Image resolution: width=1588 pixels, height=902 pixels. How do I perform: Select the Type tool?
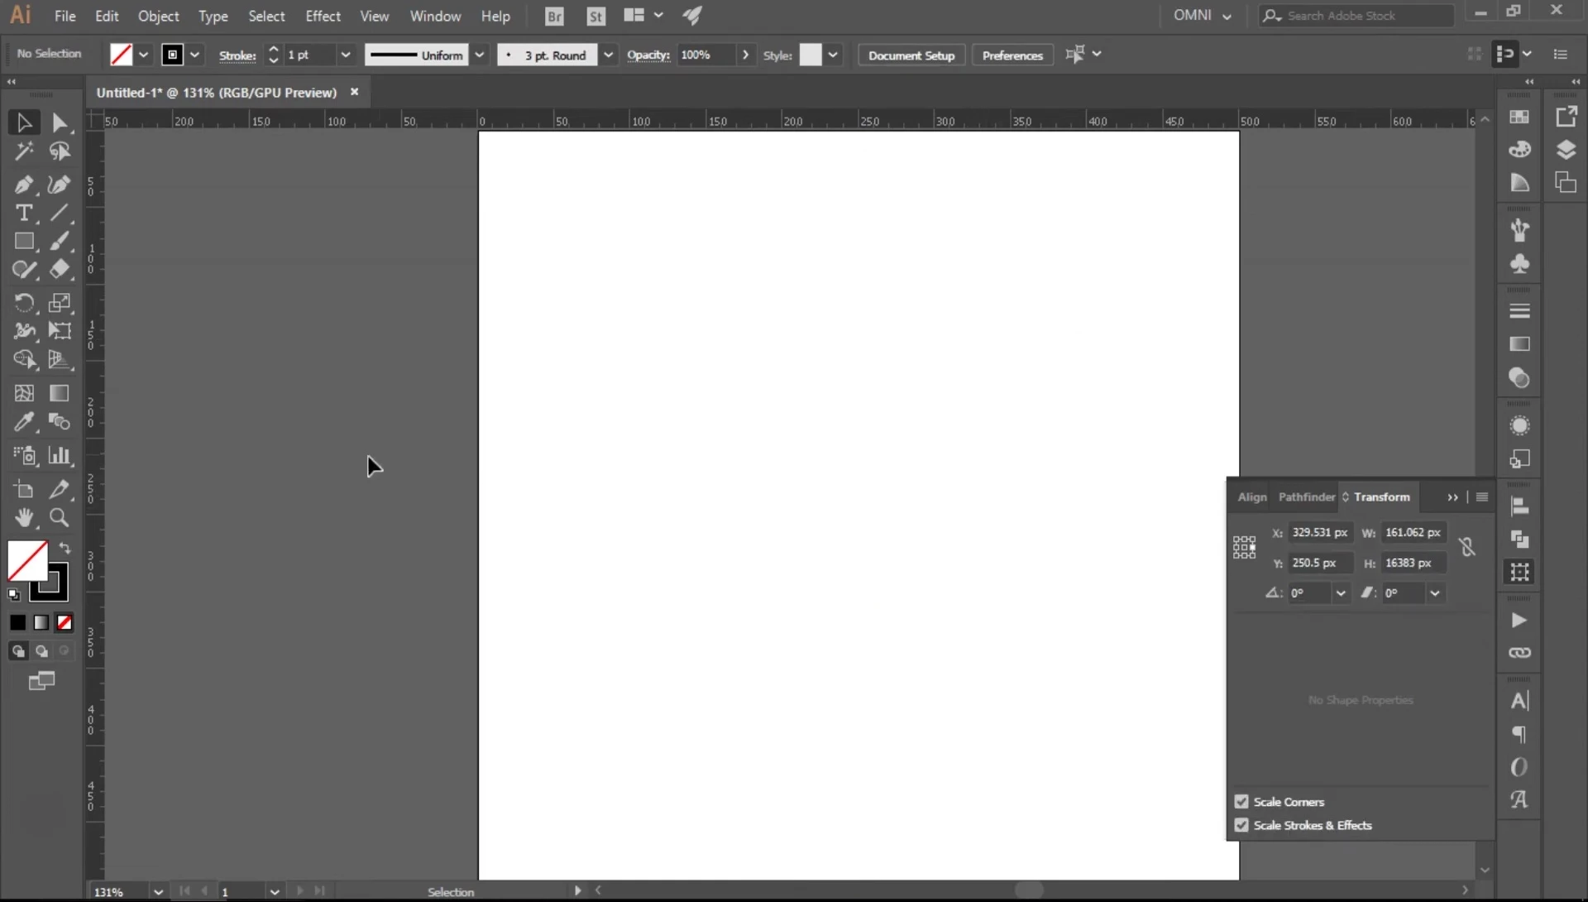tap(24, 213)
